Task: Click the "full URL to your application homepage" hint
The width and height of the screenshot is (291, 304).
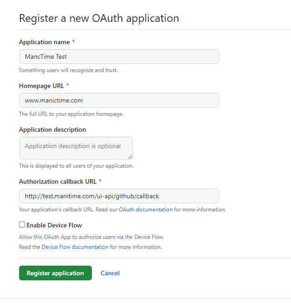Action: click(x=71, y=114)
